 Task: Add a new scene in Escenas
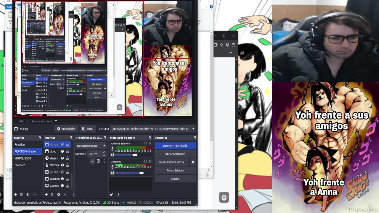point(16,194)
